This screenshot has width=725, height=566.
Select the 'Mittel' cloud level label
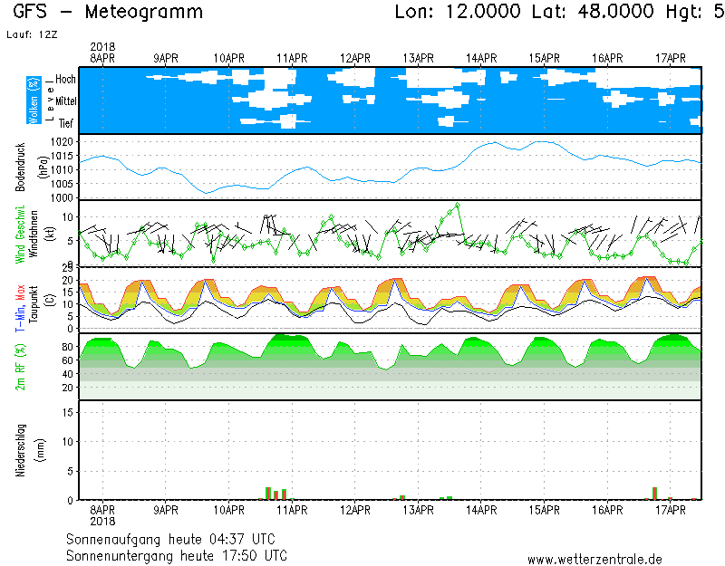tap(65, 101)
